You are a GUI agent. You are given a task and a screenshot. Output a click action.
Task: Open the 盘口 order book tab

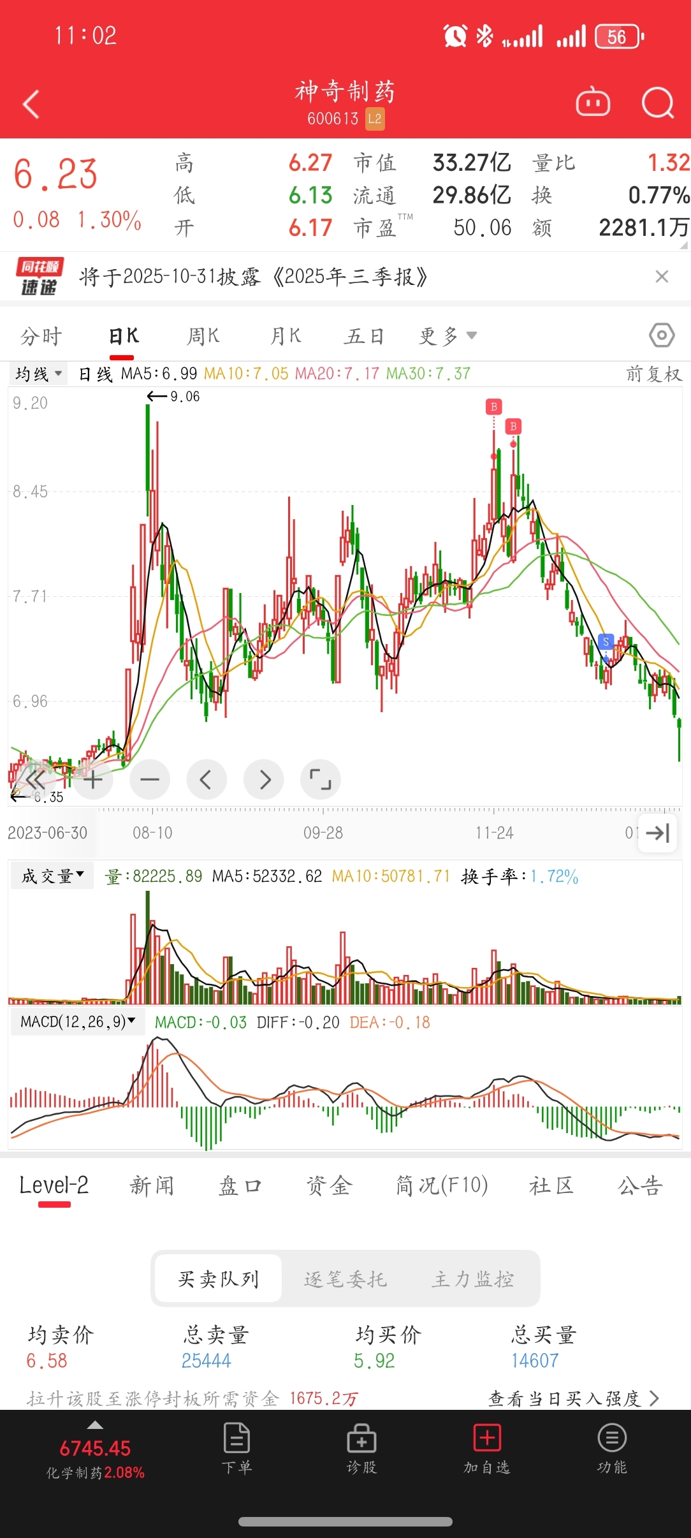pos(240,1185)
